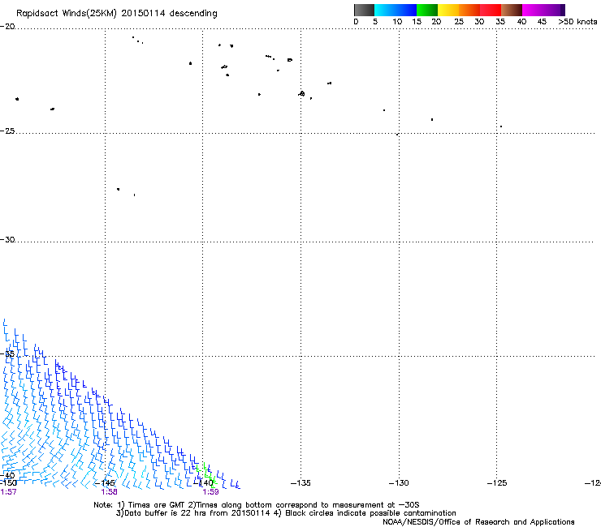This screenshot has height=527, width=601.
Task: Click the title 'Rapidscat Winds(25KM) 20150114 descending'
Action: (x=116, y=13)
